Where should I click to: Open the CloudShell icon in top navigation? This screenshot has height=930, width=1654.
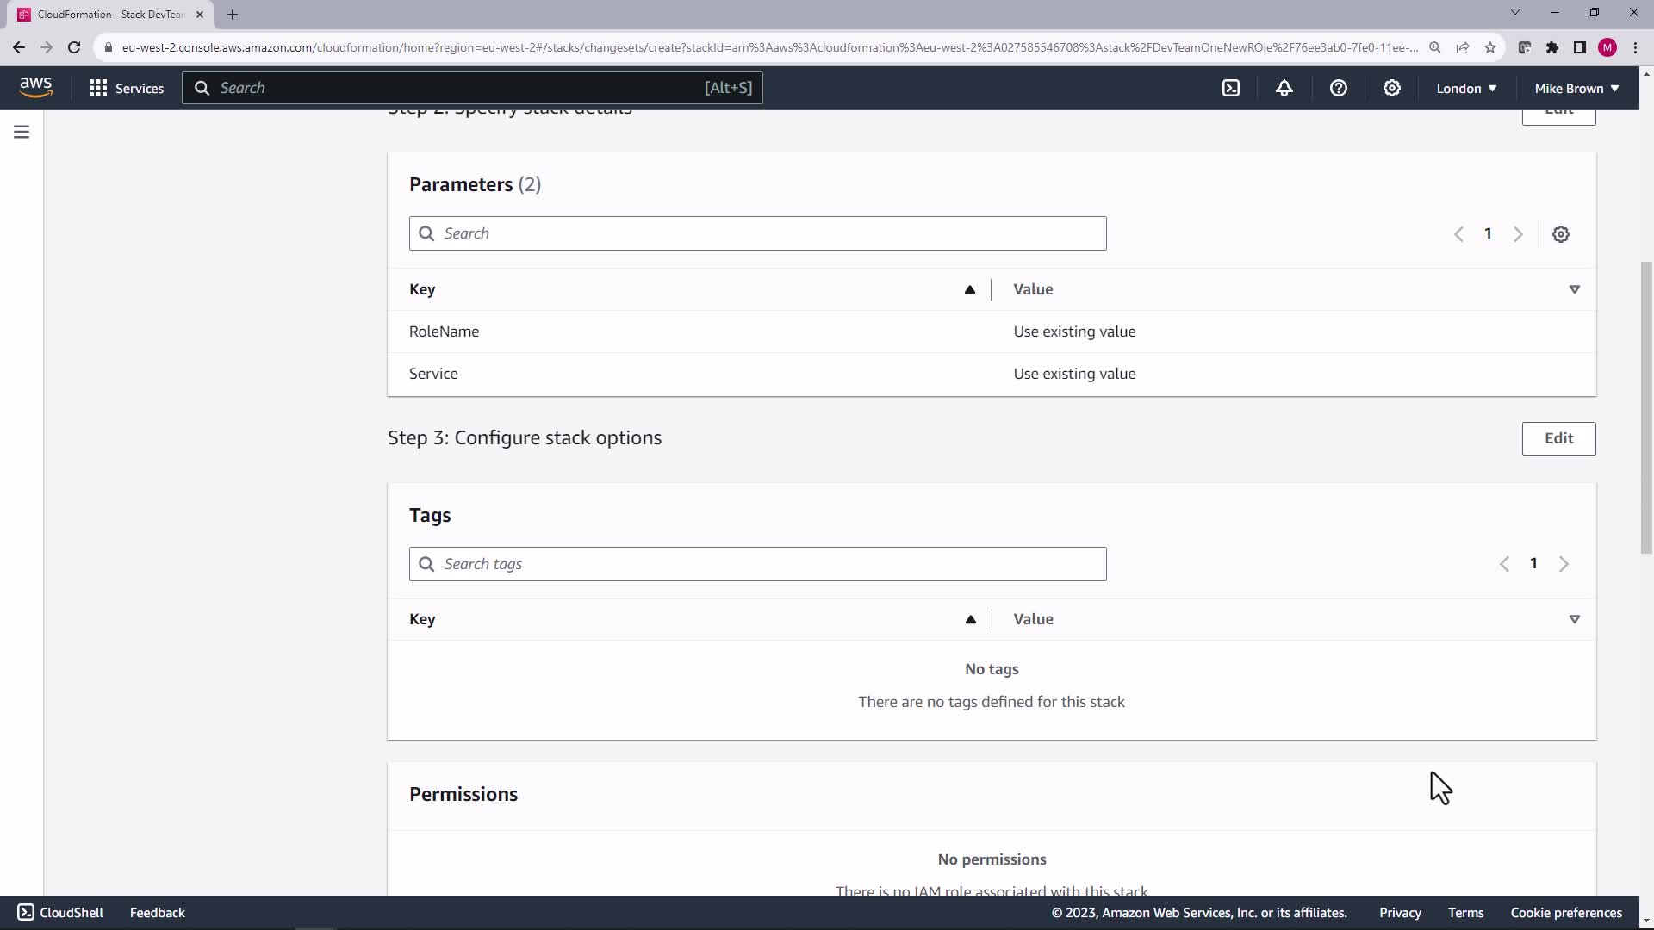[x=1231, y=88]
